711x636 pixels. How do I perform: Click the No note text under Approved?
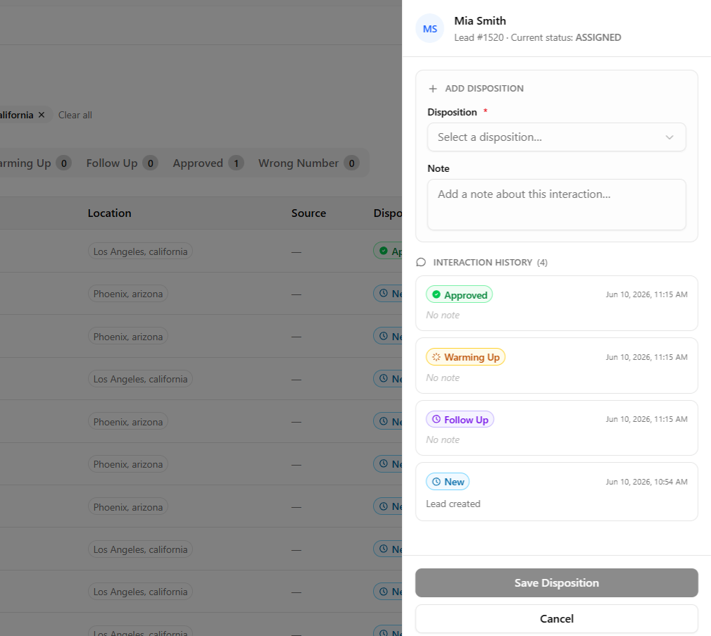(443, 316)
